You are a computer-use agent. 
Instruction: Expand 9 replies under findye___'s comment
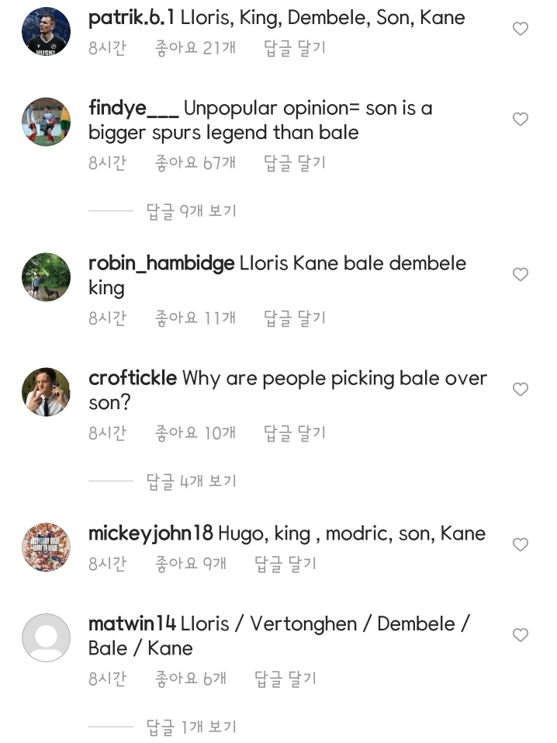[x=191, y=211]
